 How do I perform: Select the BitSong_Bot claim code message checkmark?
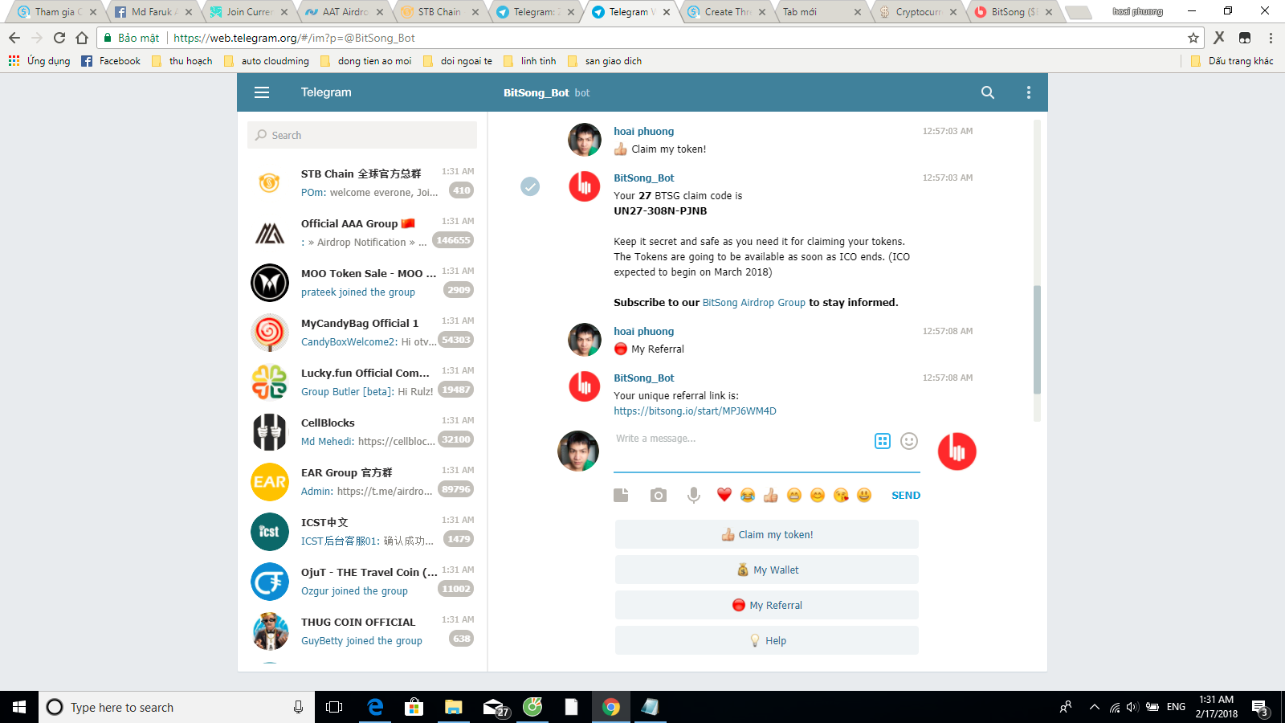click(x=530, y=186)
